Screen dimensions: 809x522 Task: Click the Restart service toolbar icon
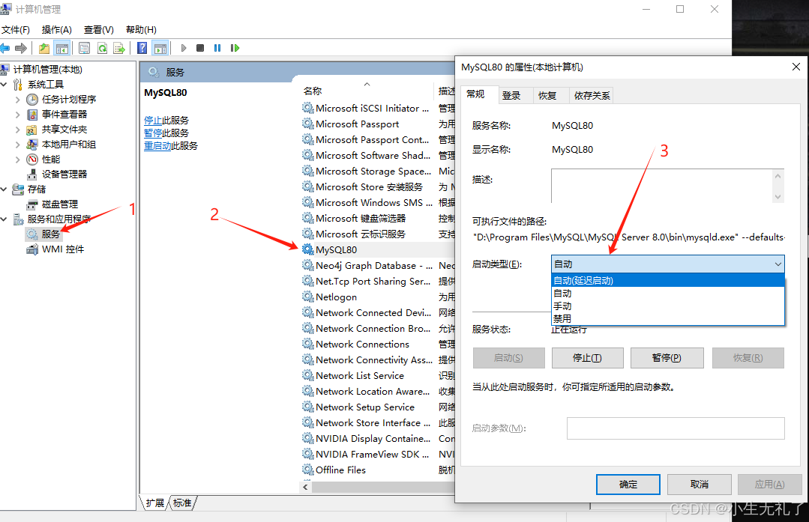[x=235, y=48]
